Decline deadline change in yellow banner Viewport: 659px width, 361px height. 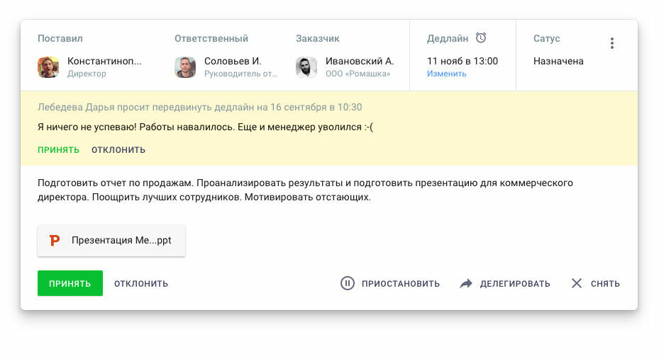point(118,150)
